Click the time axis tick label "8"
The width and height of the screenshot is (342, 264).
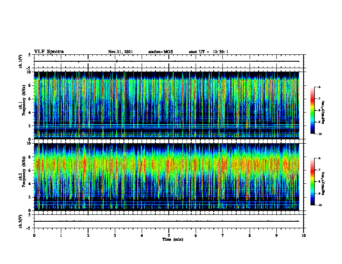(250, 236)
